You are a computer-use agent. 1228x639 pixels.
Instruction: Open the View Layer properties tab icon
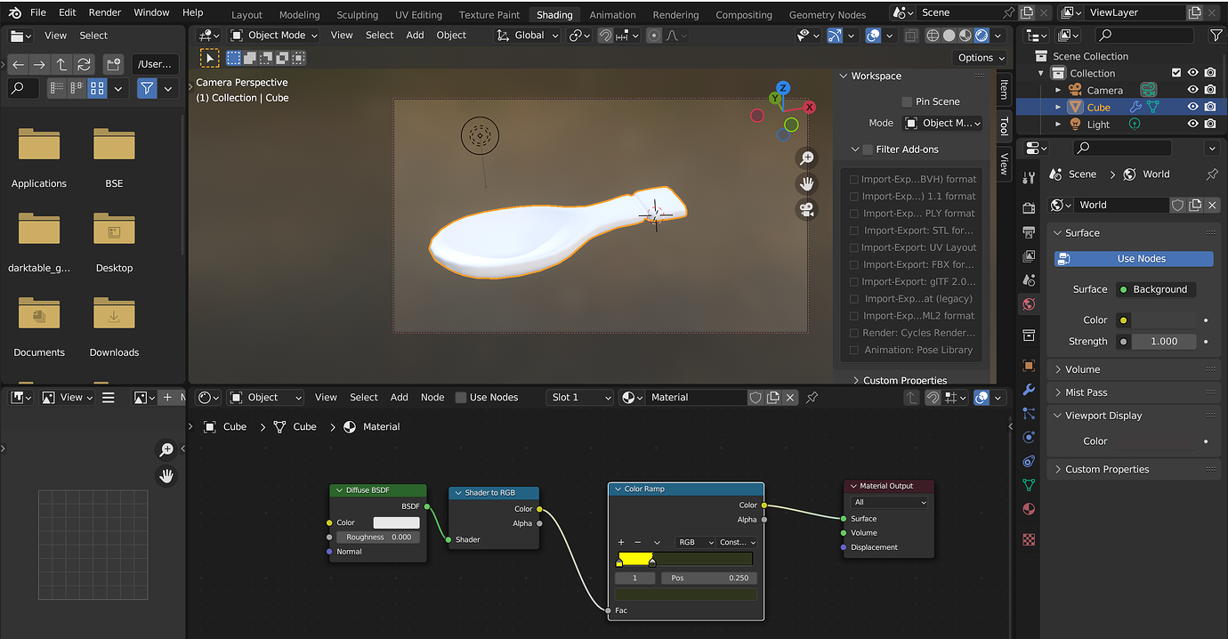tap(1029, 256)
